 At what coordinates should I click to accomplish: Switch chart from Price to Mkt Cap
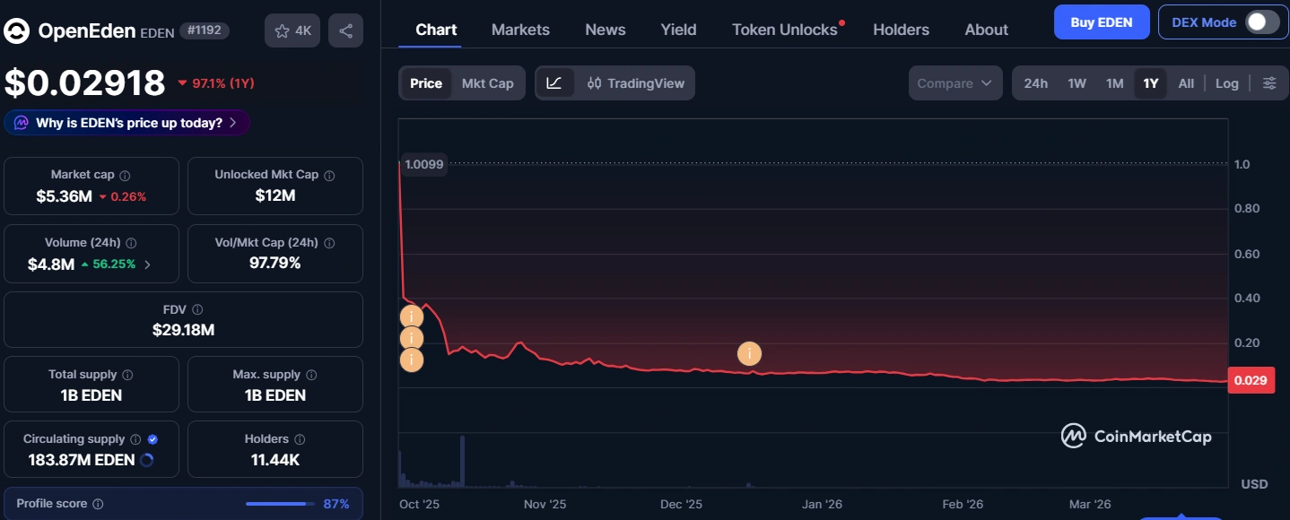click(487, 82)
